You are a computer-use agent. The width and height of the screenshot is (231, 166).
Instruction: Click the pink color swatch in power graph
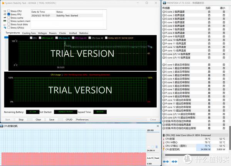tap(149, 147)
